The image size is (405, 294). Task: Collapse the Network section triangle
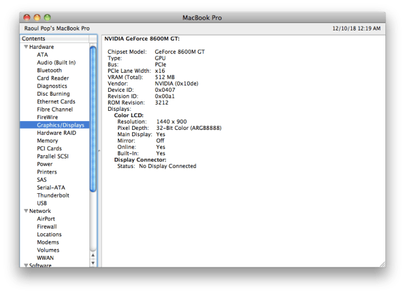pos(25,211)
